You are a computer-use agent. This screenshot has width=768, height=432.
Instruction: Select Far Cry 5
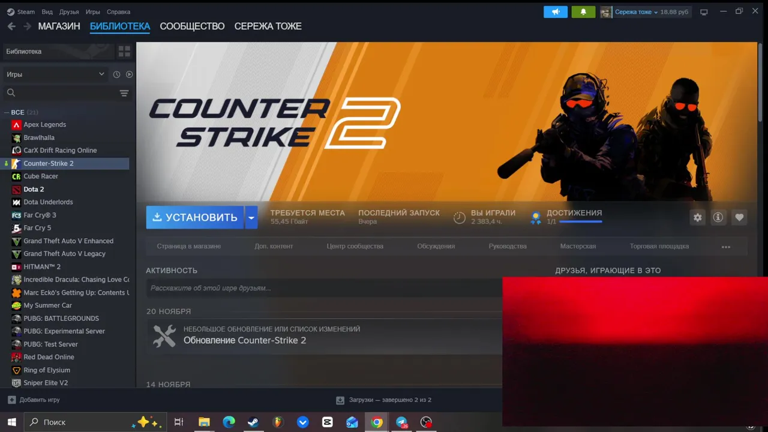point(37,228)
